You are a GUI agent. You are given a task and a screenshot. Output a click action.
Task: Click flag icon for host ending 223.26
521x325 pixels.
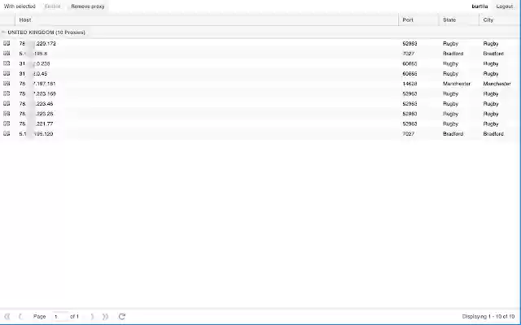pyautogui.click(x=7, y=114)
